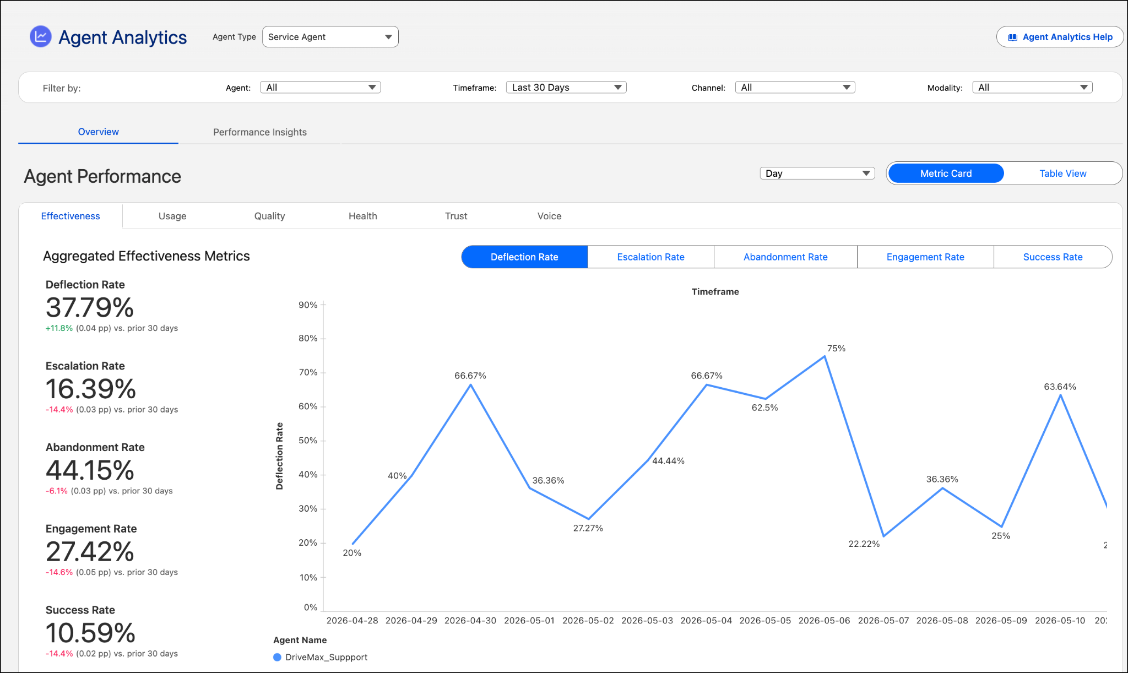The width and height of the screenshot is (1128, 673).
Task: Show the Abandonment Rate chart
Action: point(785,257)
